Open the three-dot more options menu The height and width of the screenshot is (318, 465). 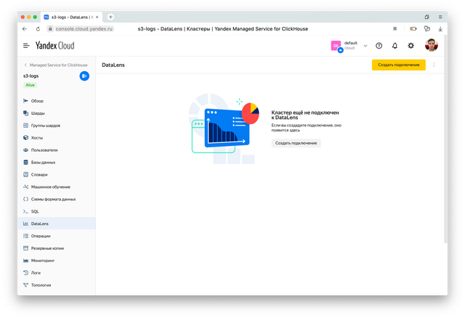tap(434, 65)
